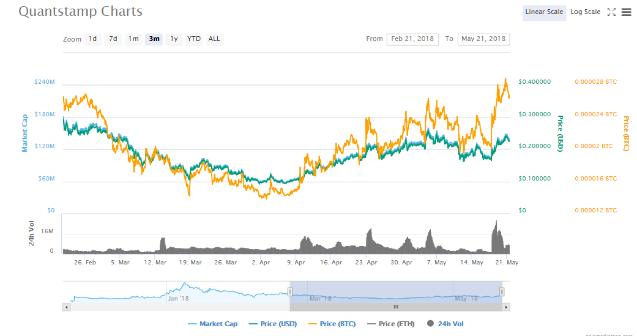Image resolution: width=637 pixels, height=336 pixels.
Task: Open the chart hamburger menu
Action: 626,12
